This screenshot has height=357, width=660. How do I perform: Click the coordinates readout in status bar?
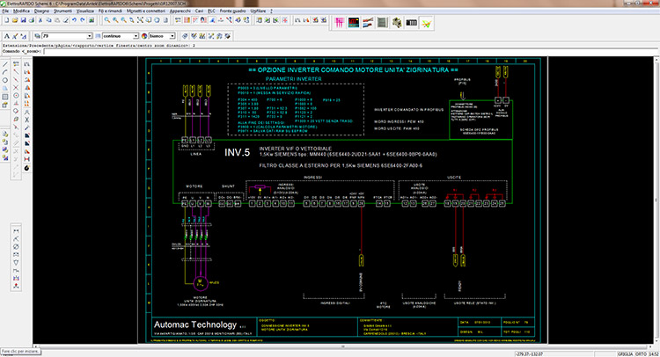click(x=530, y=354)
